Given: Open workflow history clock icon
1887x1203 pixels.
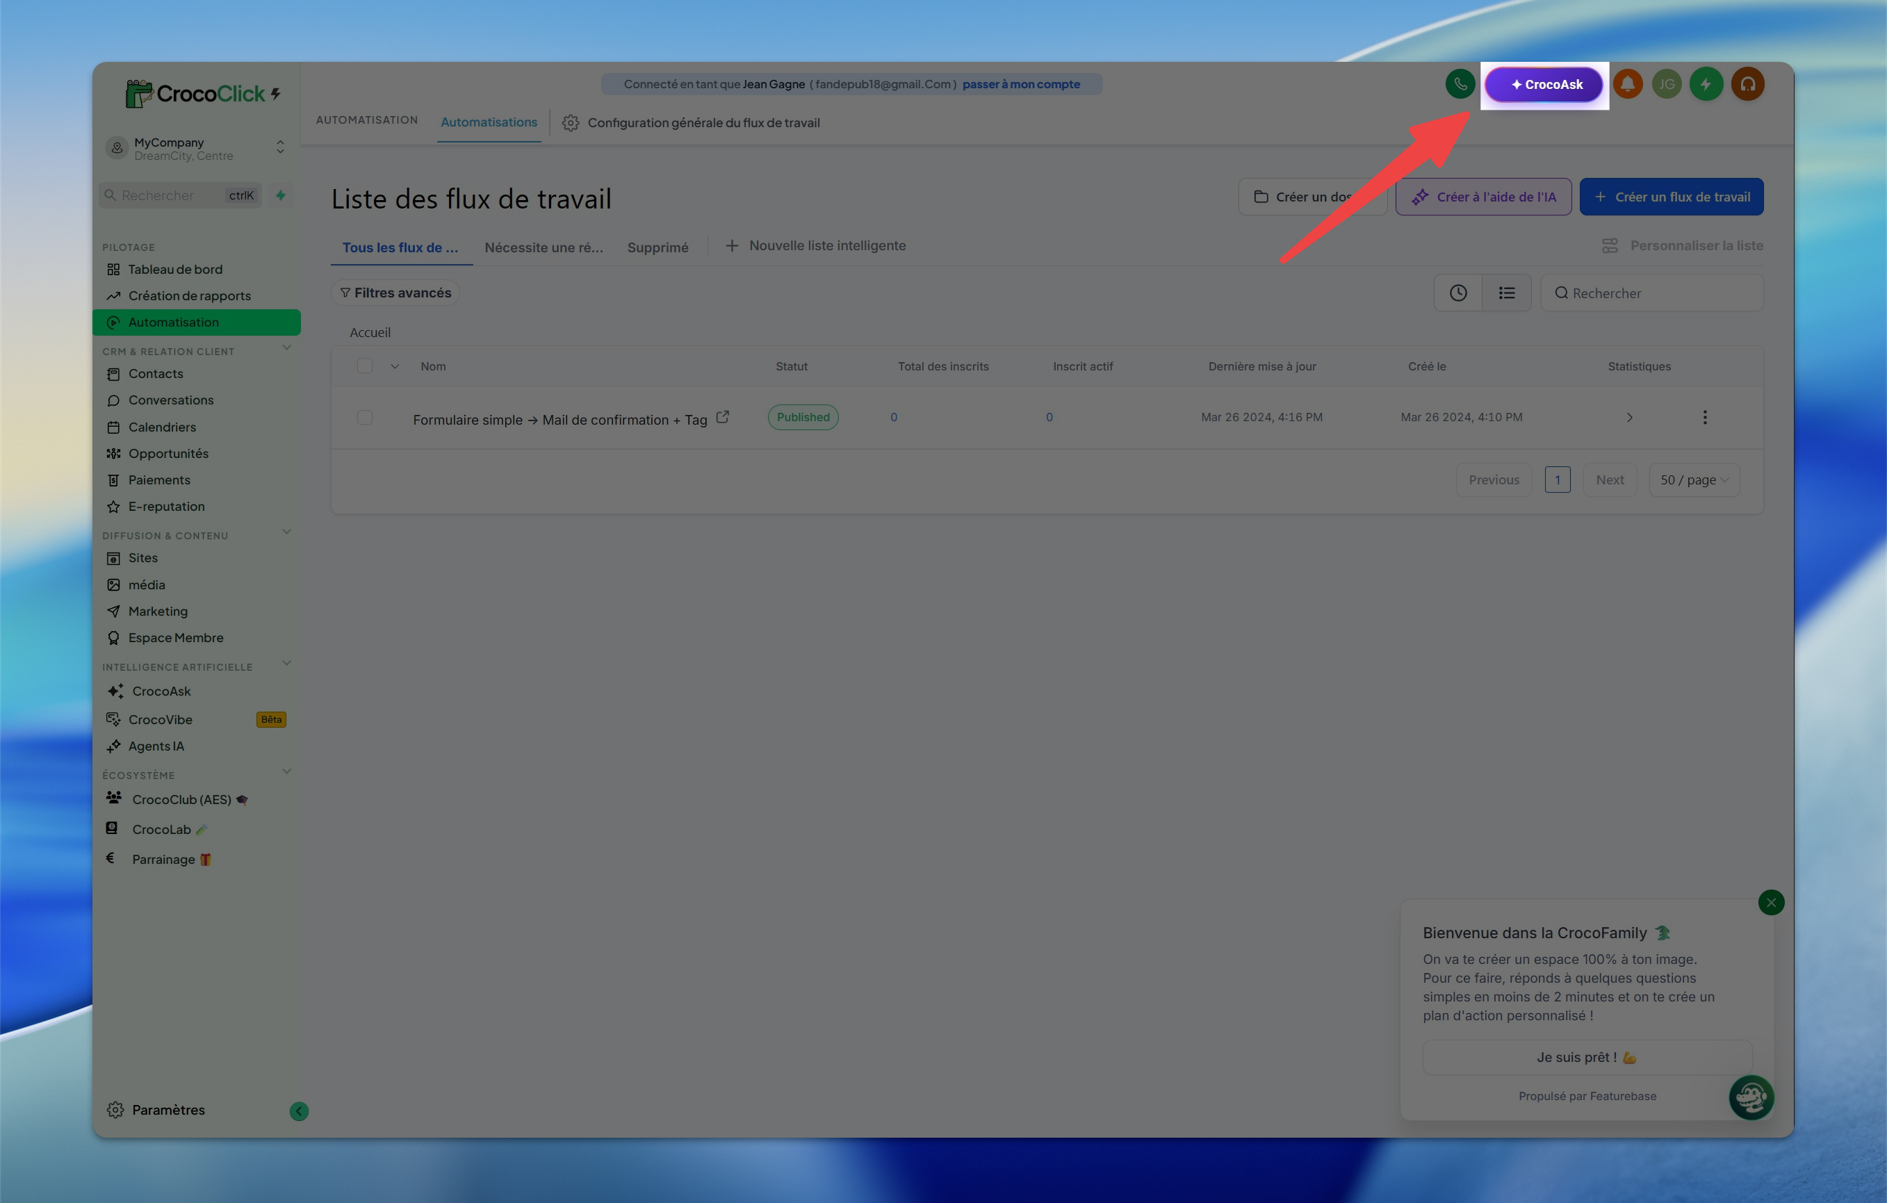Looking at the screenshot, I should pos(1457,293).
